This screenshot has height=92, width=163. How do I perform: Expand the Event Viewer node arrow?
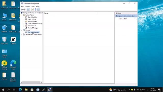point(24,19)
